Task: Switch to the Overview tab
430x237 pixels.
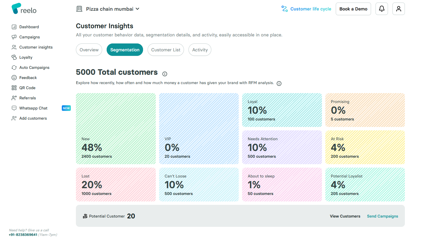Action: (x=89, y=50)
